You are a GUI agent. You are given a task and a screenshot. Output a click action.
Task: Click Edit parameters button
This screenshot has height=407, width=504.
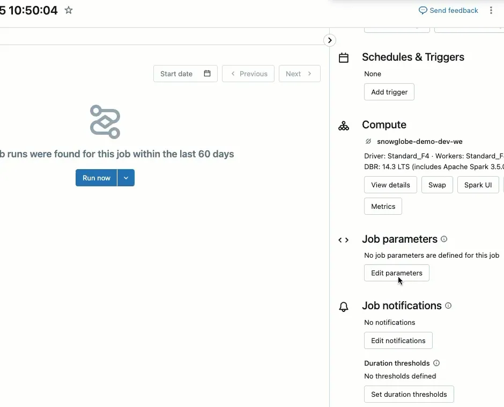pos(397,273)
